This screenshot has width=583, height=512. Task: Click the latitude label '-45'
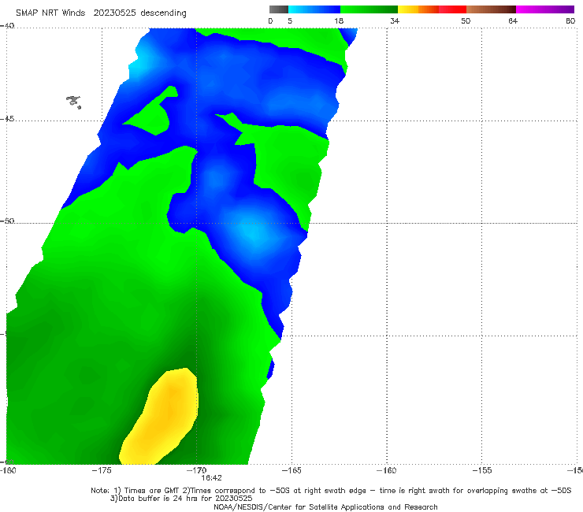tap(7, 119)
